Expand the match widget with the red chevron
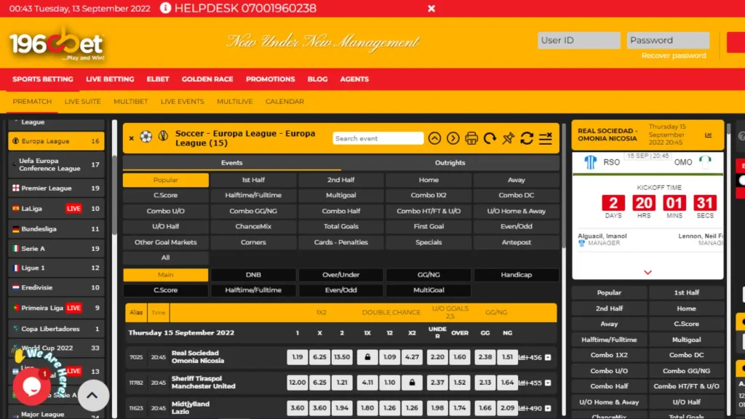The width and height of the screenshot is (745, 419). coord(648,272)
